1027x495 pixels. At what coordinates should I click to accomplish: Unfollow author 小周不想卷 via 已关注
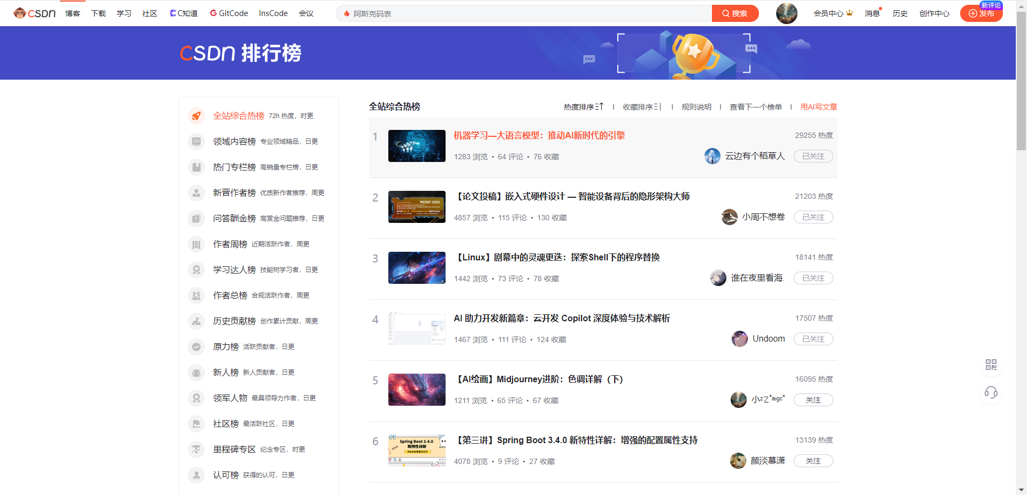(813, 217)
